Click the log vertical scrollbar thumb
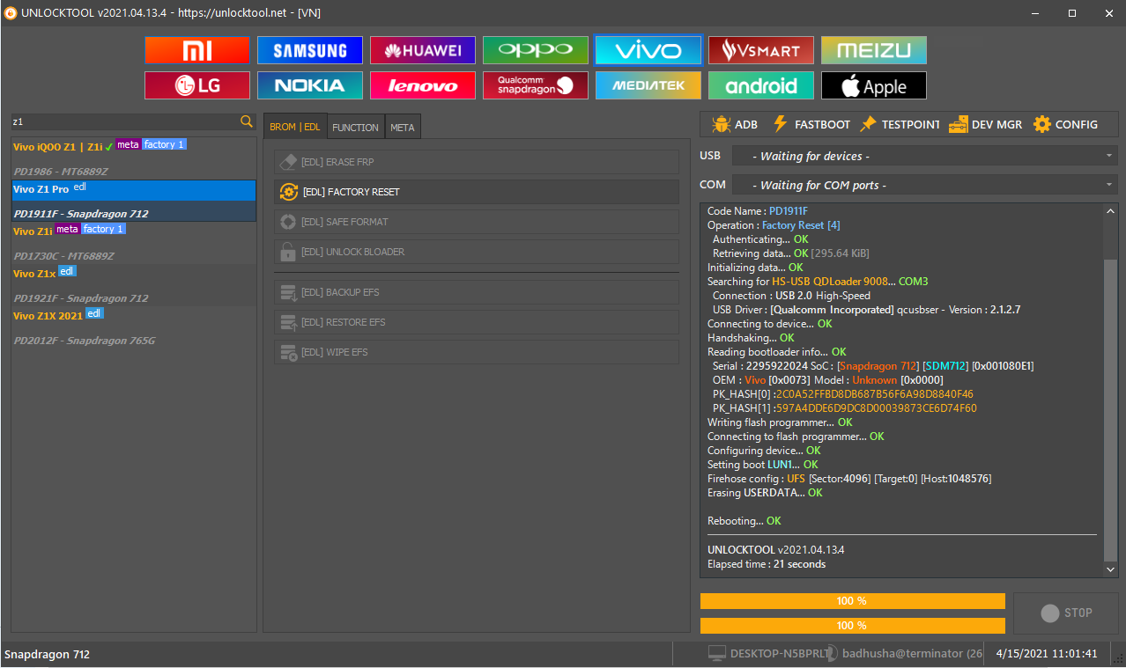The image size is (1126, 668). tap(1110, 411)
